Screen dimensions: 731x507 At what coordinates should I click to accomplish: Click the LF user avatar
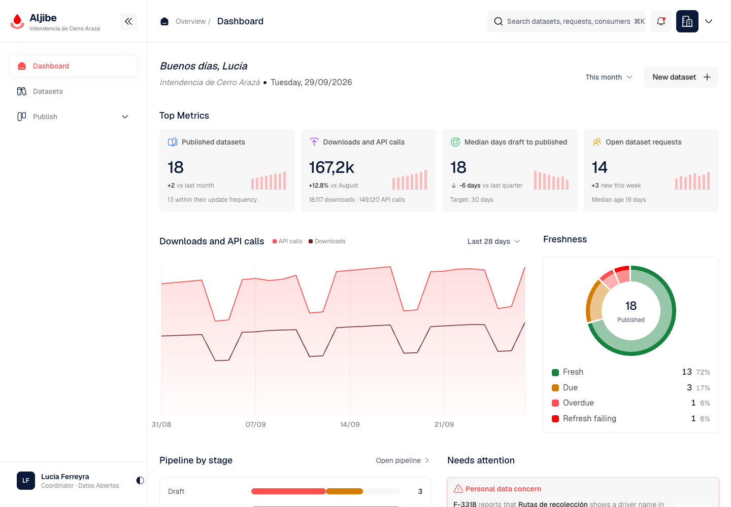coord(26,481)
